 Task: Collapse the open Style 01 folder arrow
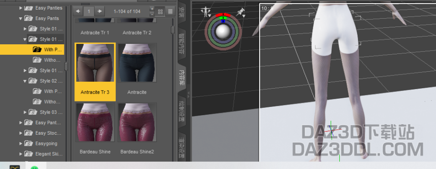point(25,39)
